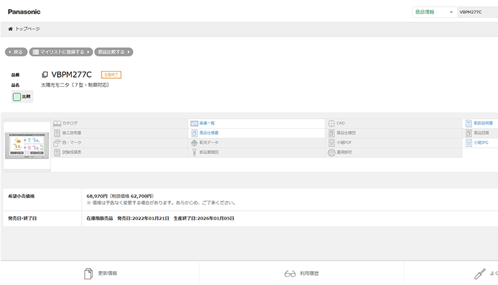The width and height of the screenshot is (498, 285).
Task: Click the 発売日・終了日 row label
Action: pyautogui.click(x=22, y=219)
